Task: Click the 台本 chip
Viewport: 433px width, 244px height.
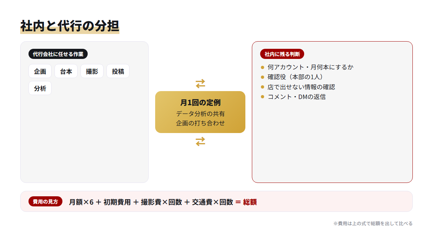Action: pos(66,71)
